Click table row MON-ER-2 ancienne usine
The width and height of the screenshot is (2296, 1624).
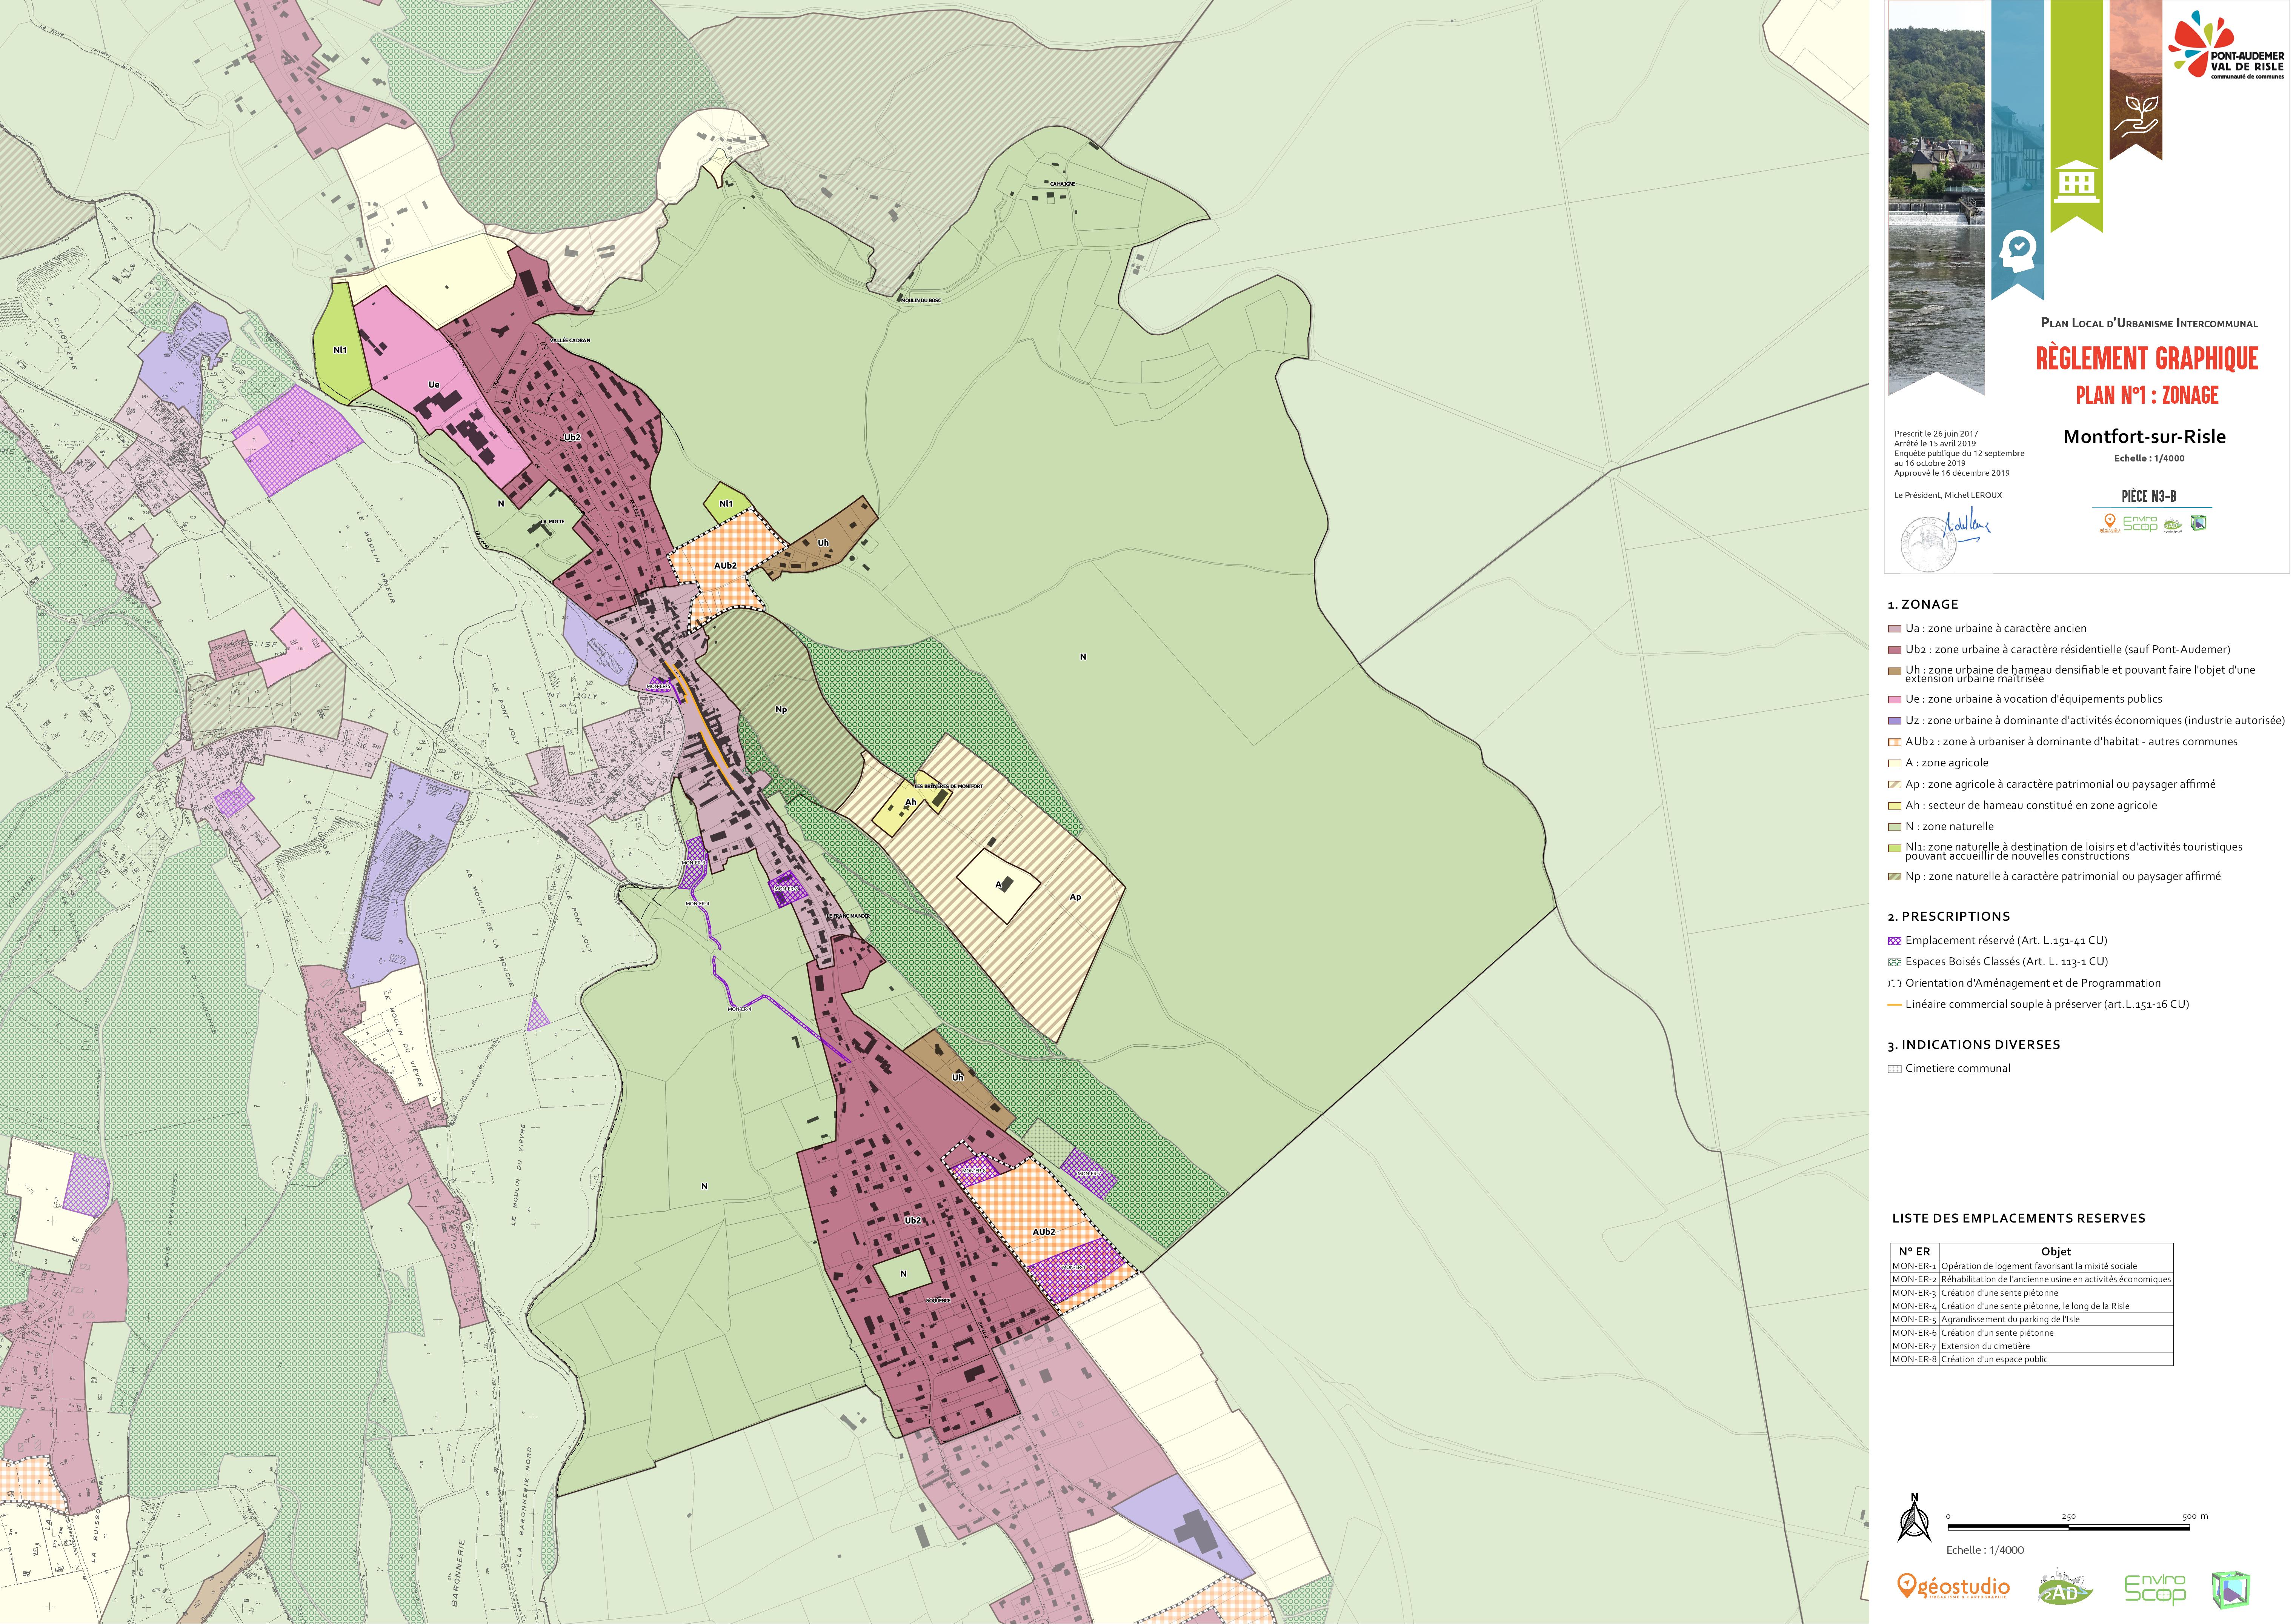(2031, 1280)
